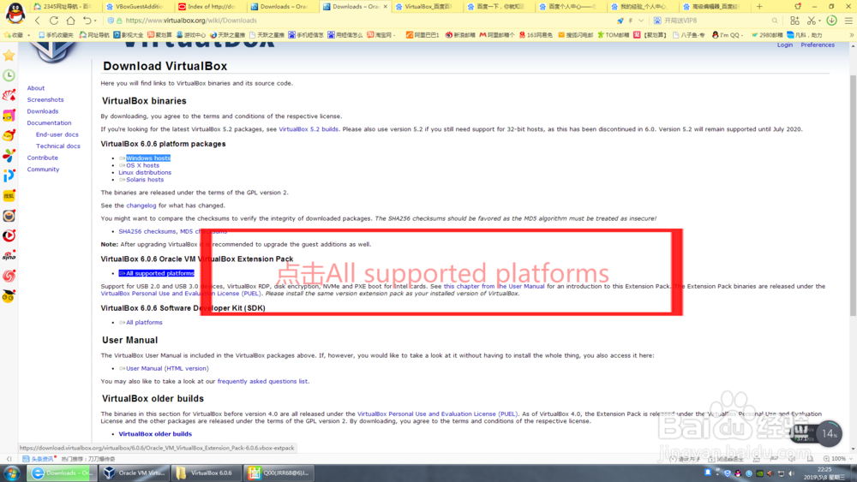Click the red play video icon in sidebar
Image resolution: width=857 pixels, height=482 pixels.
tap(9, 235)
